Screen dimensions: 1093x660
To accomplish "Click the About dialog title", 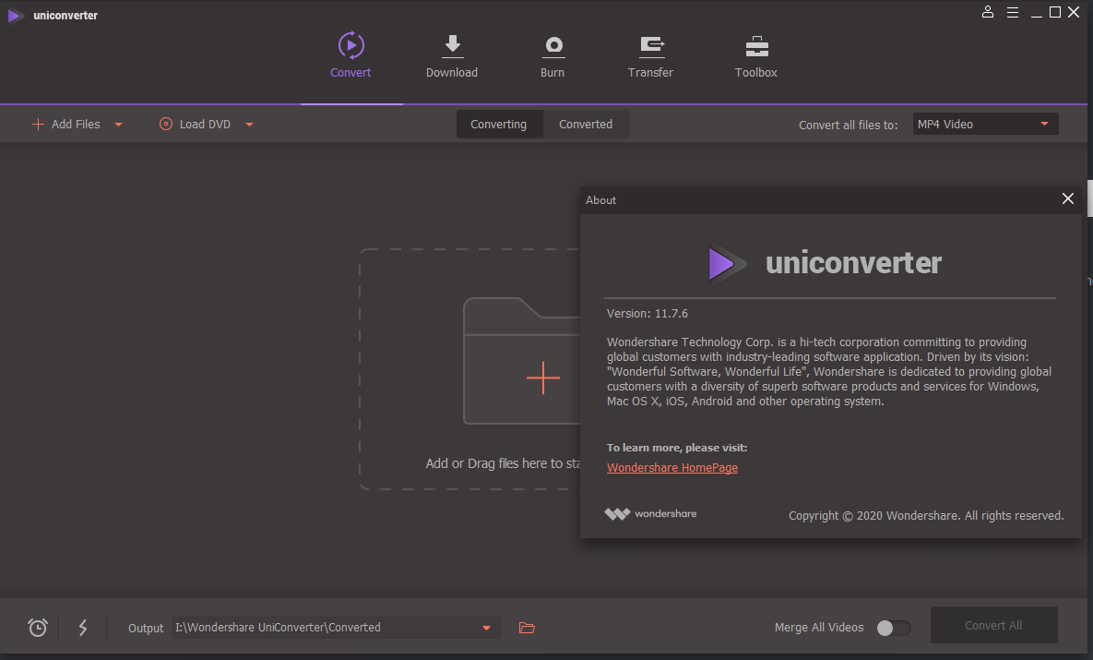I will click(600, 200).
